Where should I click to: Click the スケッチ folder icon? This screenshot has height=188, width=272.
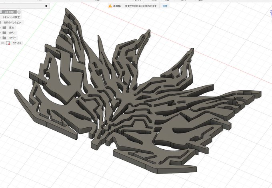[4, 38]
